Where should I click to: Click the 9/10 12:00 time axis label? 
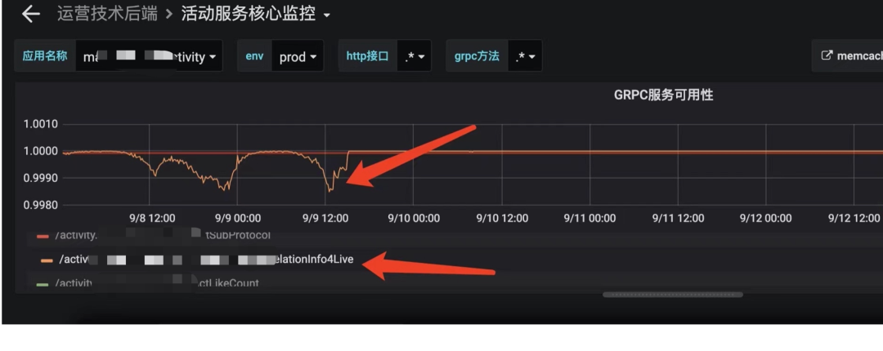(x=501, y=218)
